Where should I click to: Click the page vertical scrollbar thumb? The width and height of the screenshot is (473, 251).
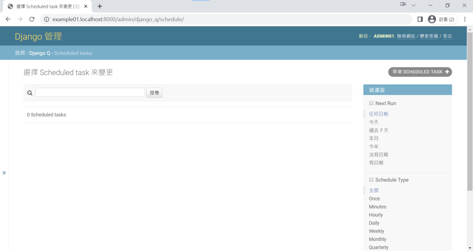tap(470, 111)
